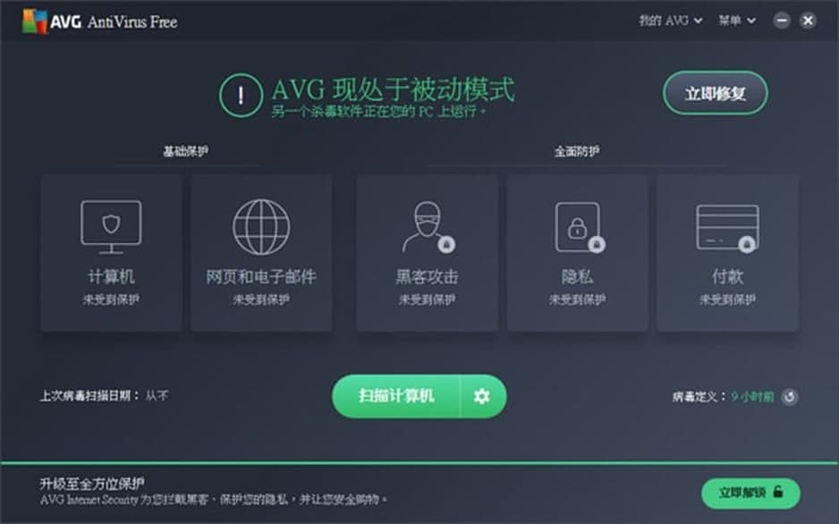Image resolution: width=839 pixels, height=524 pixels.
Task: Open the 网页和电子邮件 label
Action: click(x=261, y=276)
